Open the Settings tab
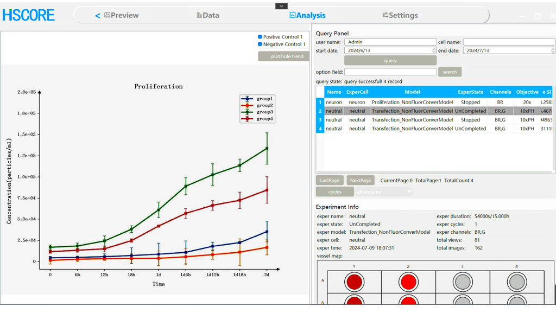This screenshot has width=556, height=313. [400, 15]
